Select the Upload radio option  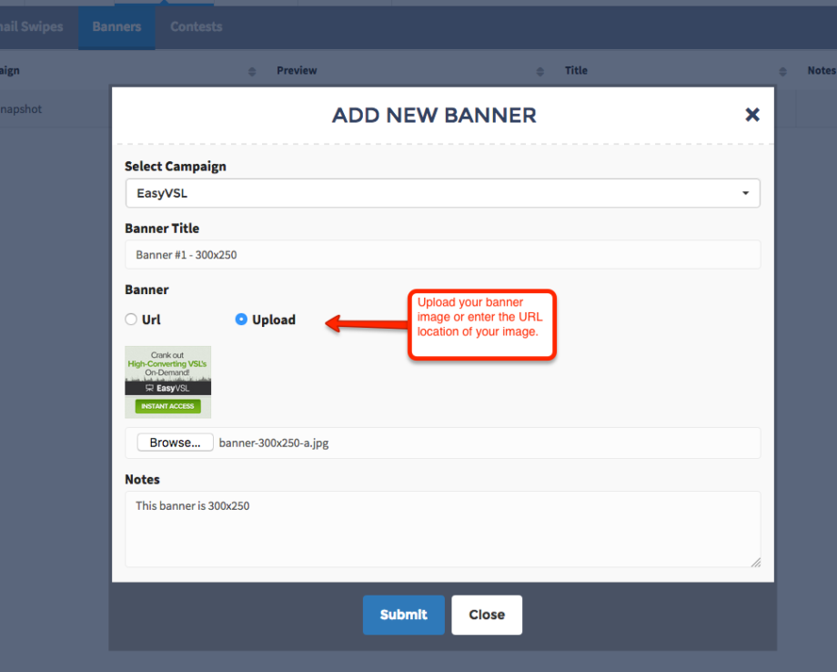[241, 320]
